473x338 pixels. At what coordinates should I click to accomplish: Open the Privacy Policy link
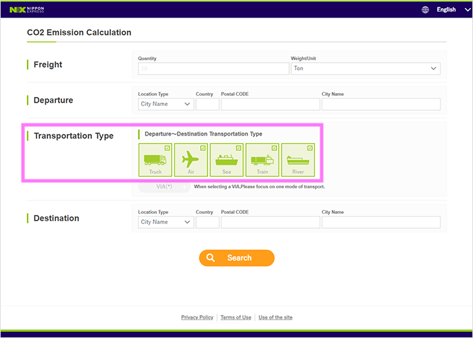coord(197,317)
